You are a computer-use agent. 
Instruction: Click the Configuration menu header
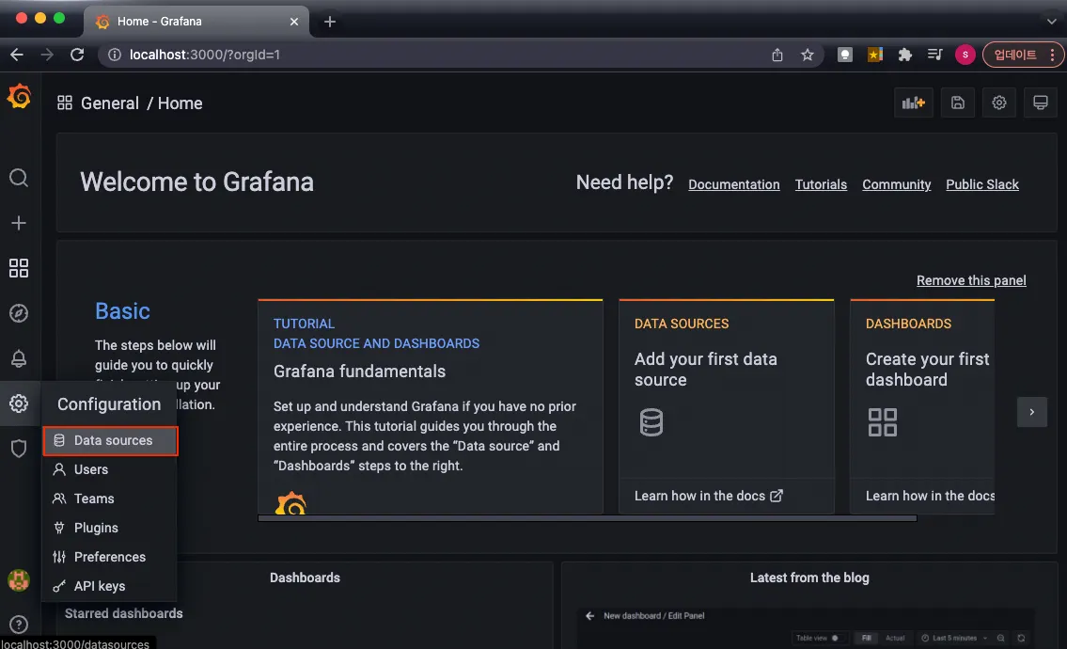(x=109, y=404)
